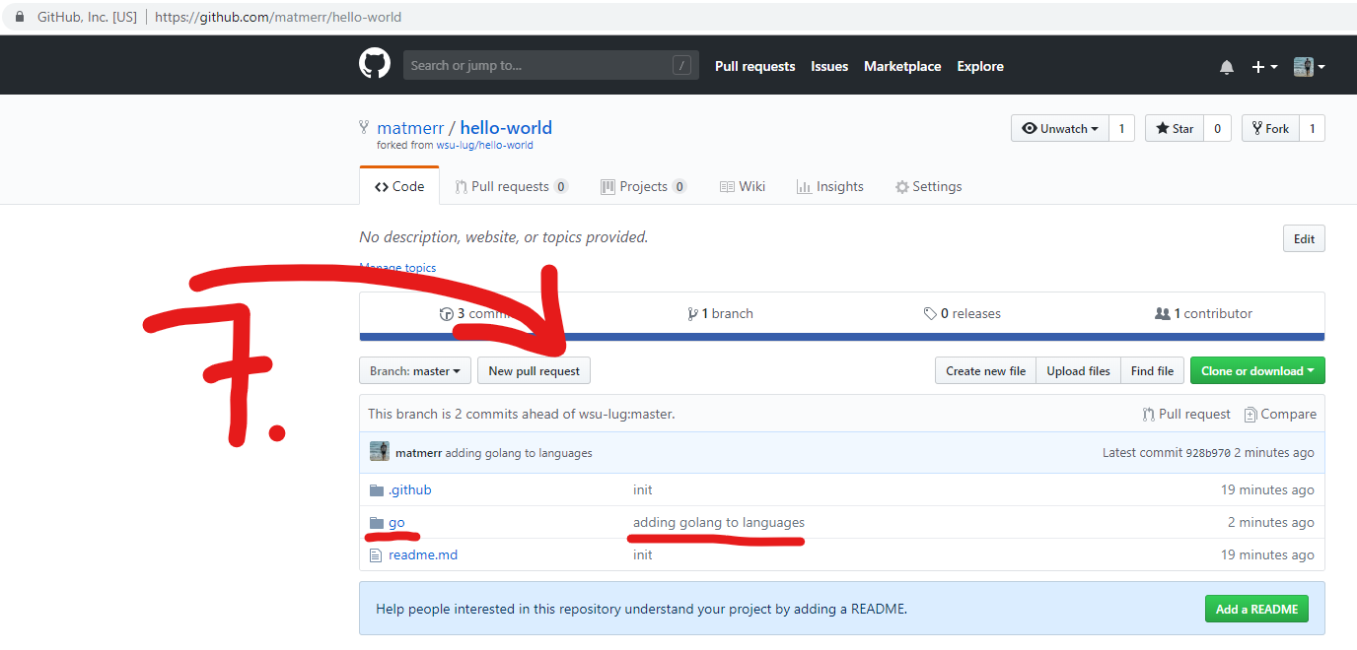Open Pull requests in top navigation
This screenshot has width=1357, height=650.
pos(754,66)
